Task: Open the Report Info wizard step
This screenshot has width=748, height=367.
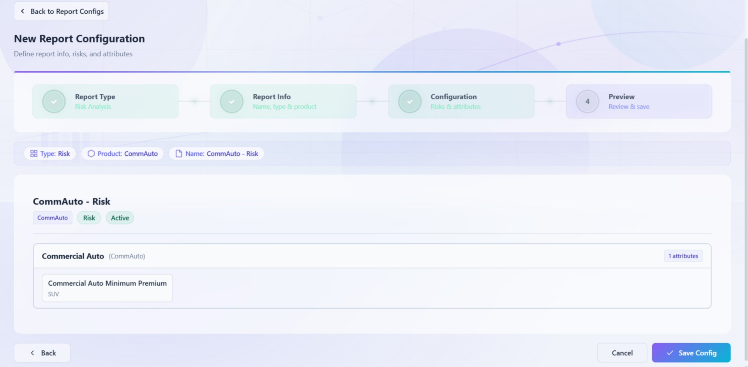Action: 283,102
